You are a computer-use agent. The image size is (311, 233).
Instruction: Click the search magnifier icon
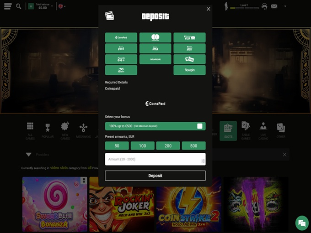coord(19,6)
